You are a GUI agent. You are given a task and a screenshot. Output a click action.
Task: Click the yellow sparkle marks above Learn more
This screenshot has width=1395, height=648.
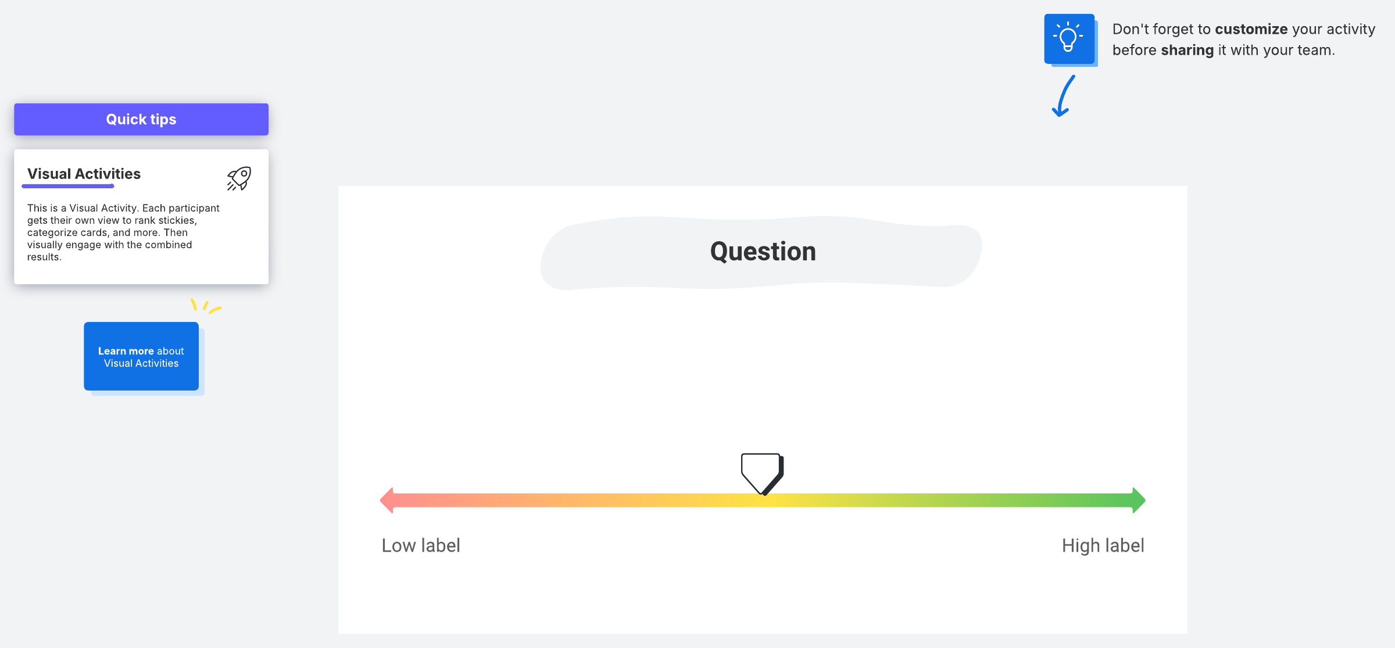tap(205, 306)
